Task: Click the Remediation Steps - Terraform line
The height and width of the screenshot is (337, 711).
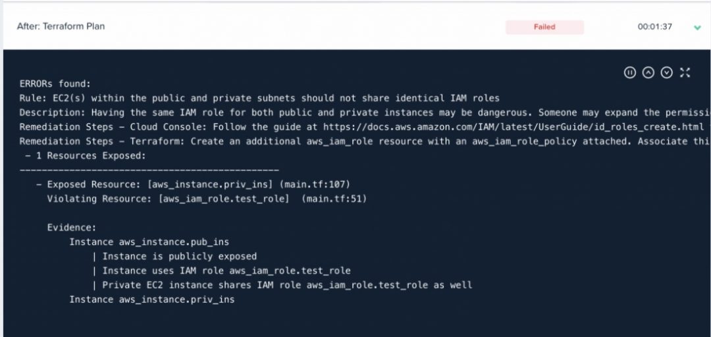Action: point(365,141)
